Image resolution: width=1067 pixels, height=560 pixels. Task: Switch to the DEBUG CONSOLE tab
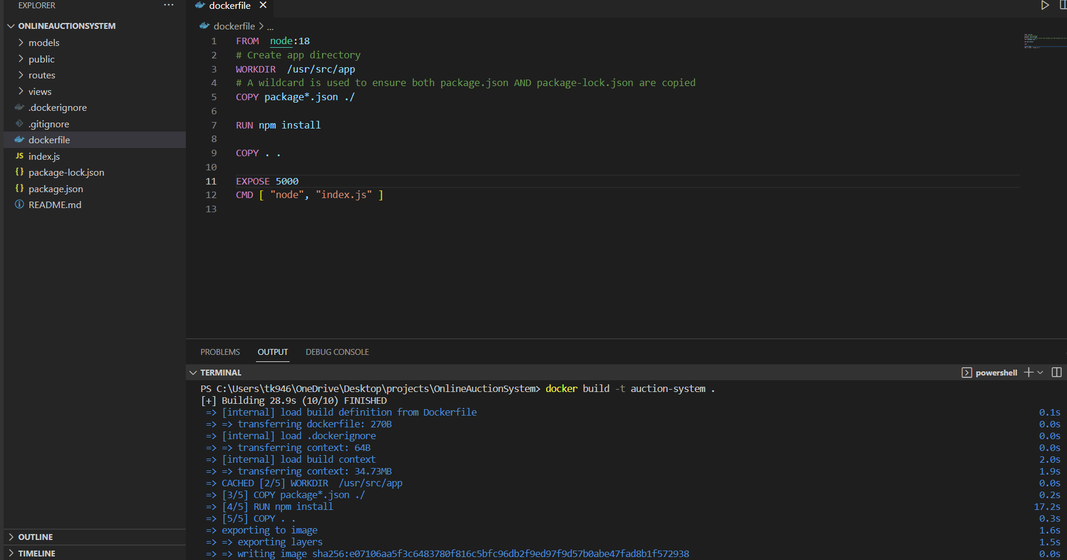[337, 352]
